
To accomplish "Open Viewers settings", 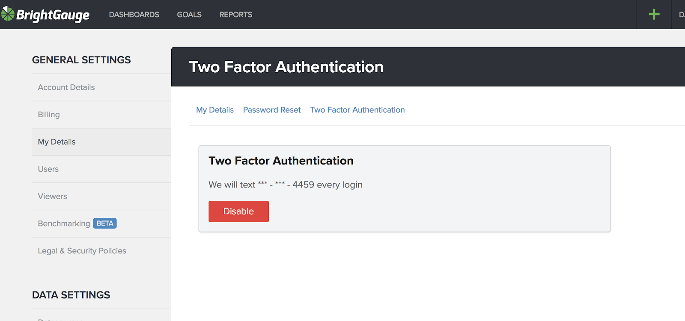I will [101, 196].
